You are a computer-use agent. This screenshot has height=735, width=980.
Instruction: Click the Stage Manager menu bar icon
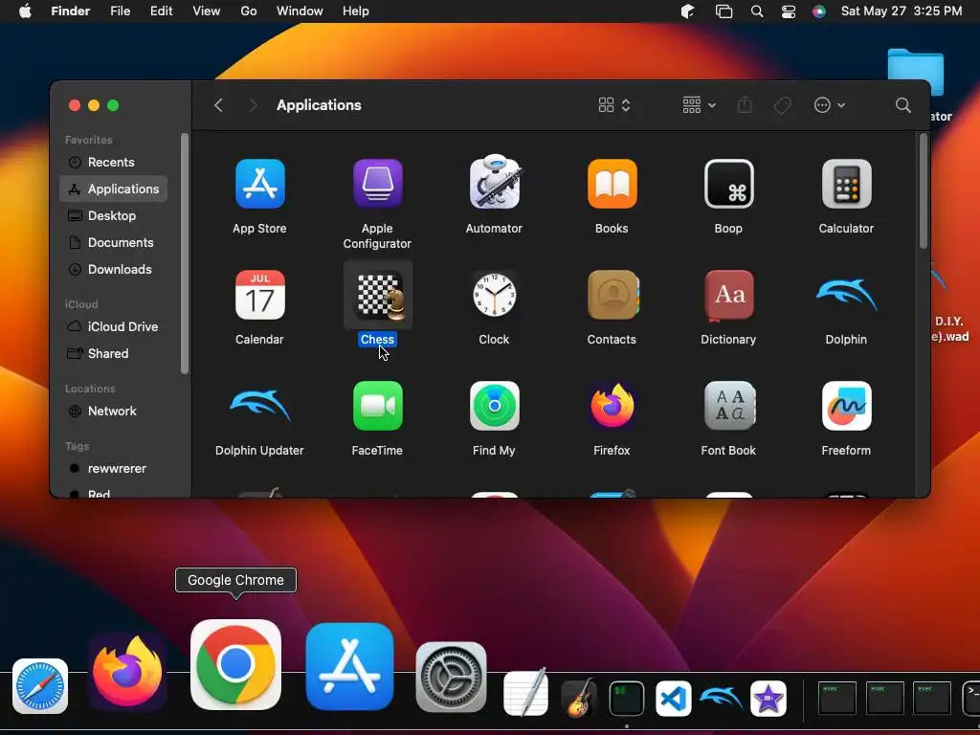click(x=724, y=11)
